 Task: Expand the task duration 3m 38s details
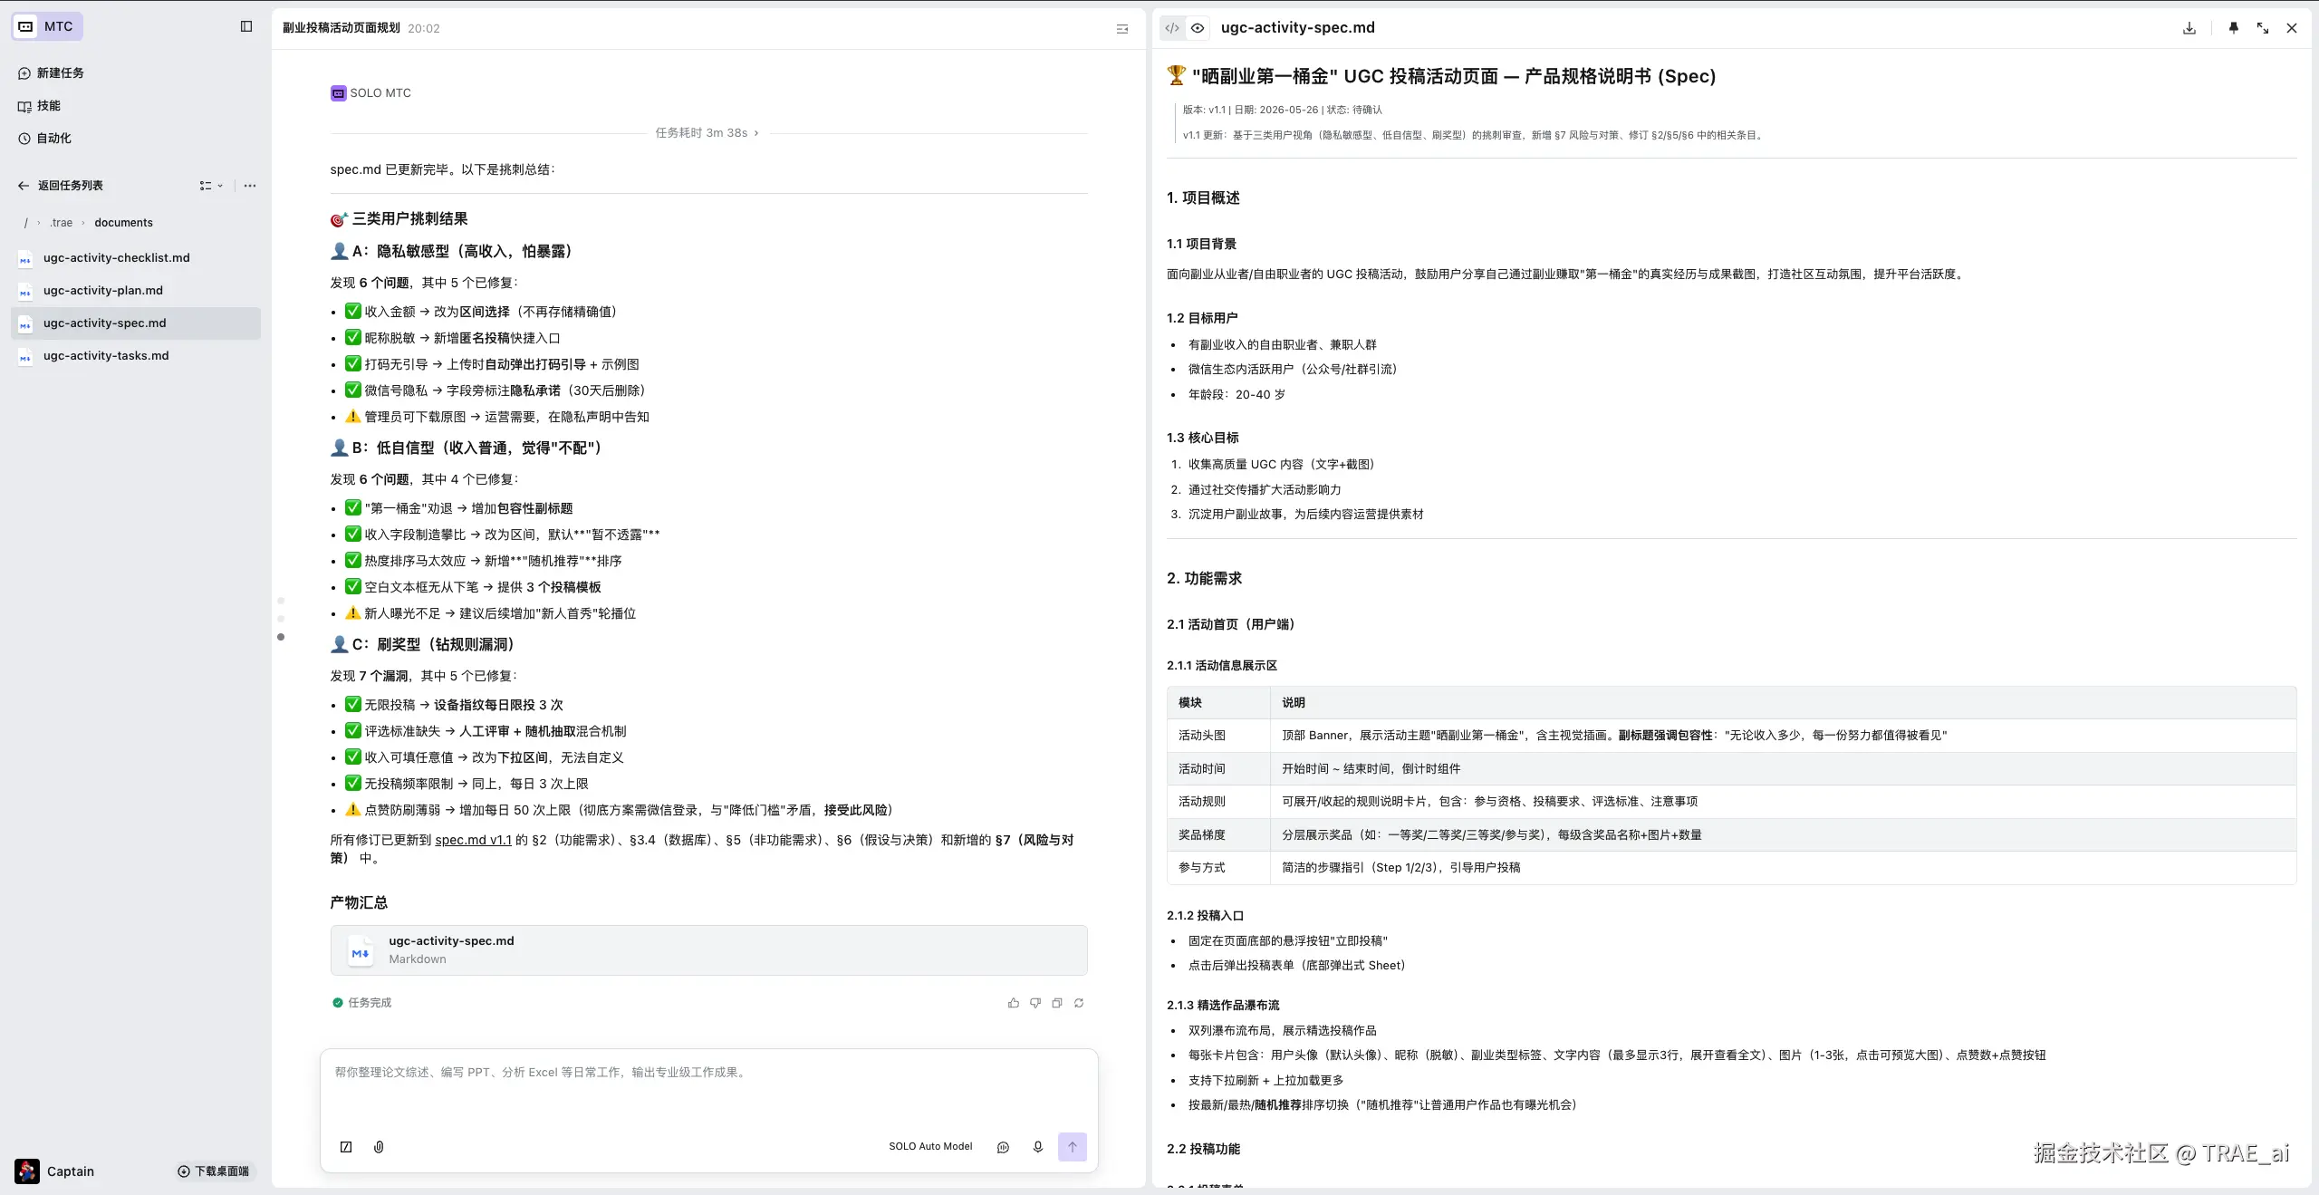pyautogui.click(x=707, y=133)
